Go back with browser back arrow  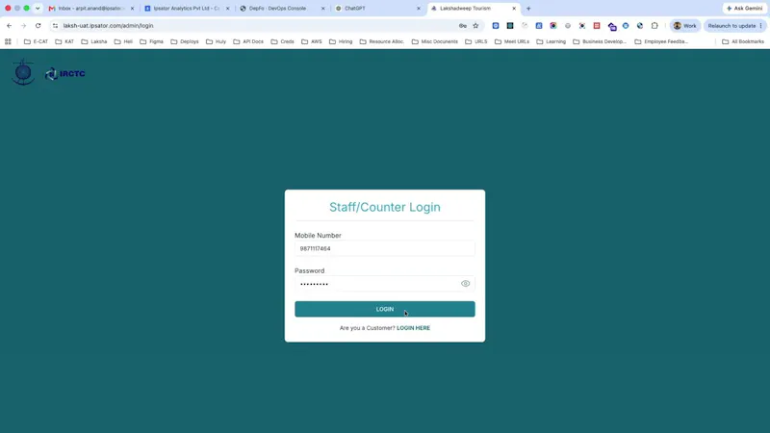10,26
